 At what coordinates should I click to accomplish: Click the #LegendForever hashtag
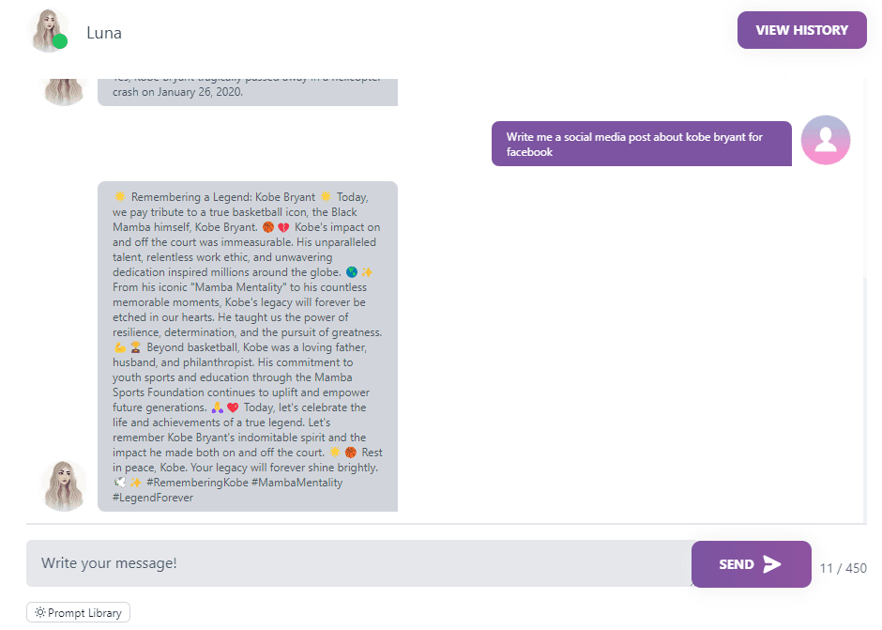point(153,498)
